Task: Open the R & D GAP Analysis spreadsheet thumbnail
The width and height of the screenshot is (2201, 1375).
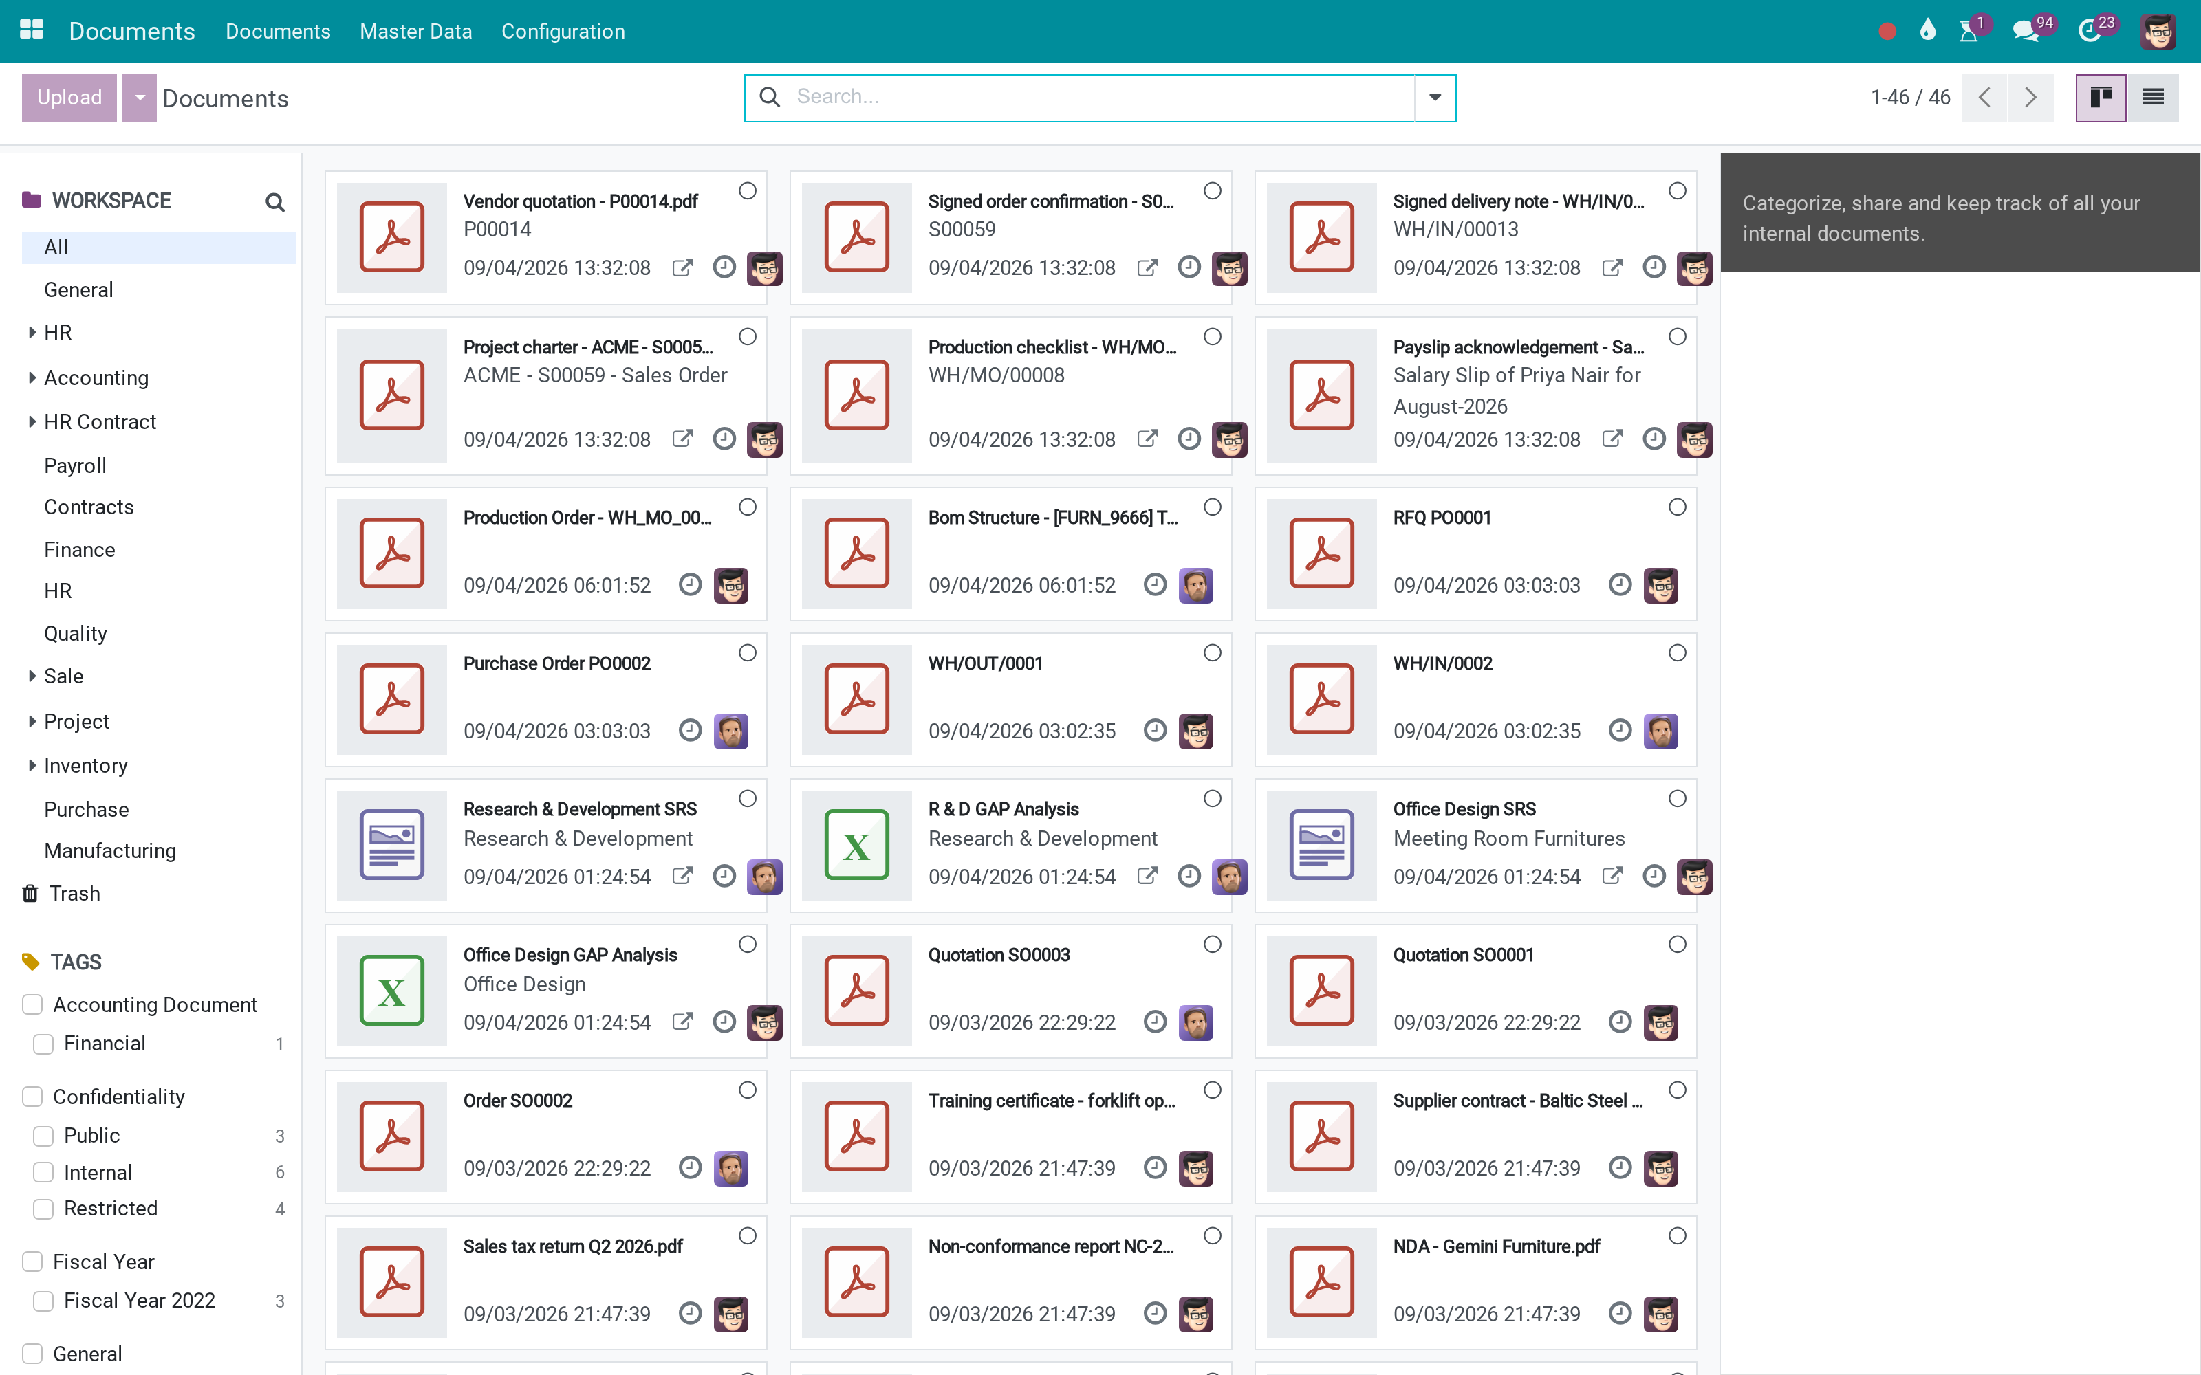Action: pyautogui.click(x=856, y=846)
